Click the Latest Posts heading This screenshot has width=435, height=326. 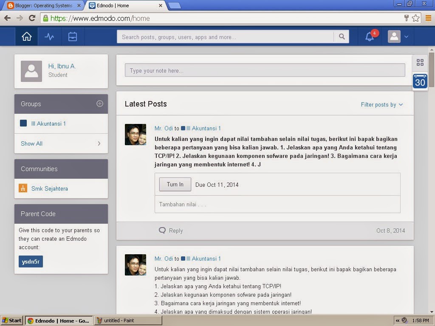[x=146, y=104]
